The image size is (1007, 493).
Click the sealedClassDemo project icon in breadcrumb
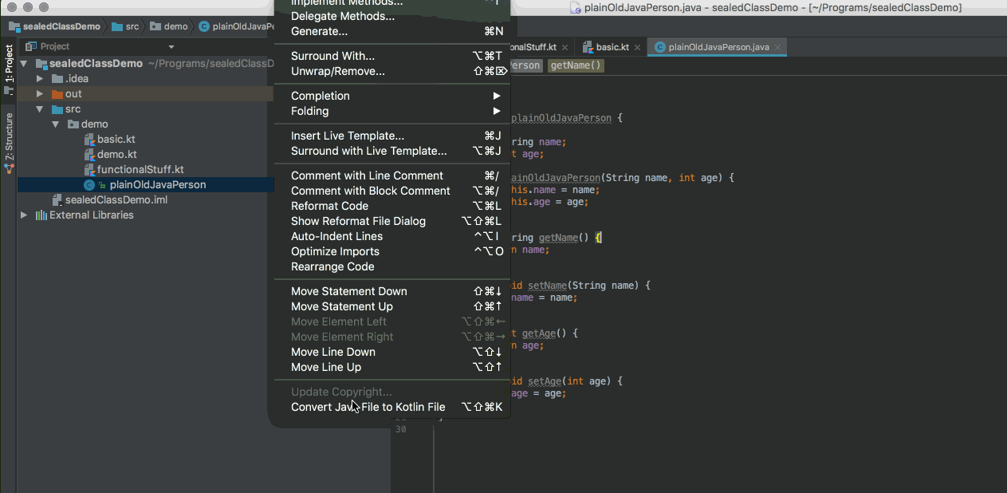point(14,26)
